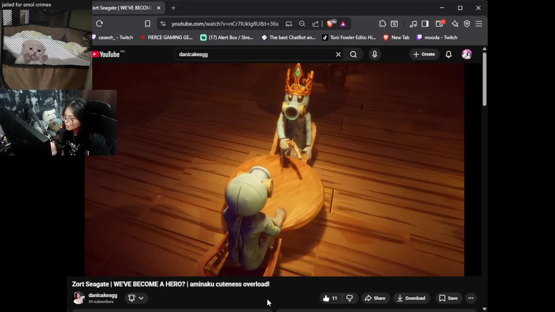Click the scrollbar down arrow

[x=484, y=309]
